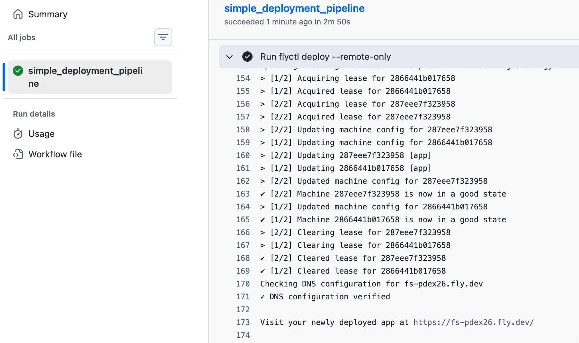
Task: Click the Workflow file code icon
Action: pyautogui.click(x=18, y=154)
